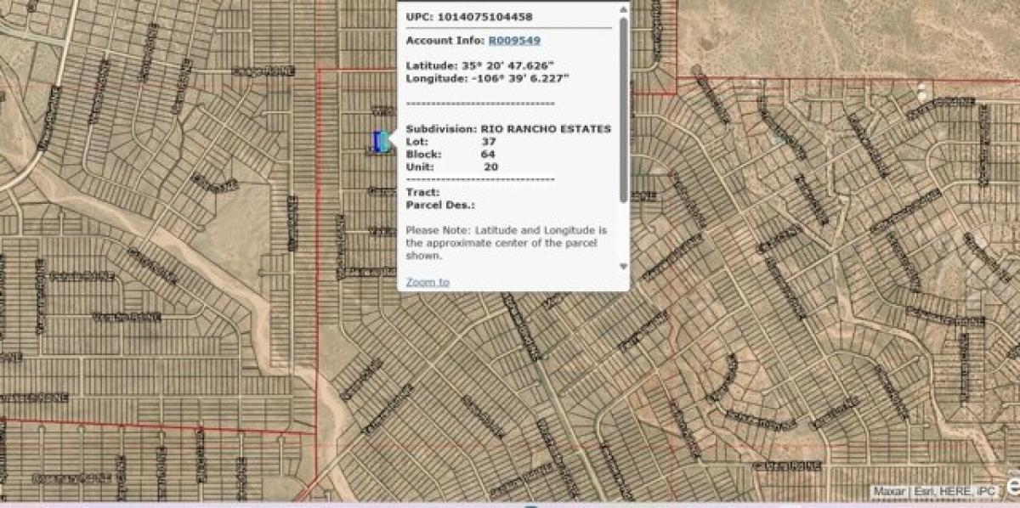Click the Esri logo near the attribution bar

[x=1011, y=489]
